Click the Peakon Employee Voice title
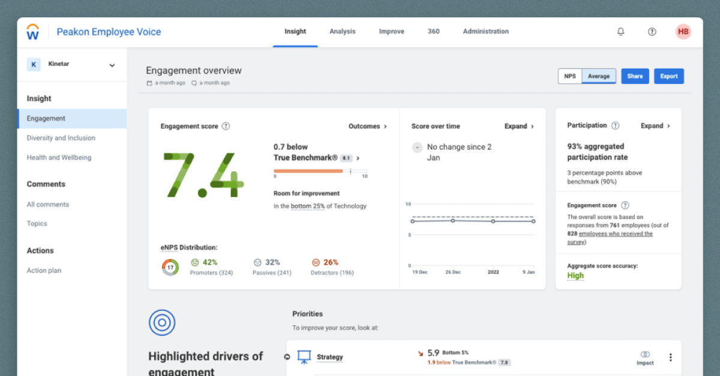Viewport: 720px width, 376px height. [x=109, y=32]
